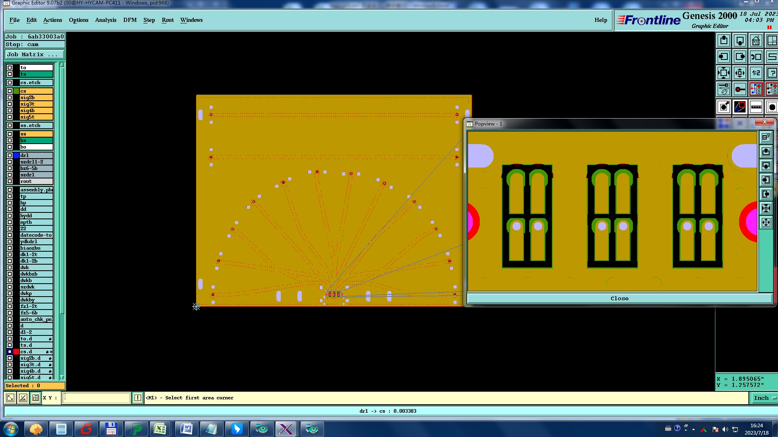The width and height of the screenshot is (778, 437).
Task: Select the ruler measurement tool
Action: [x=756, y=107]
